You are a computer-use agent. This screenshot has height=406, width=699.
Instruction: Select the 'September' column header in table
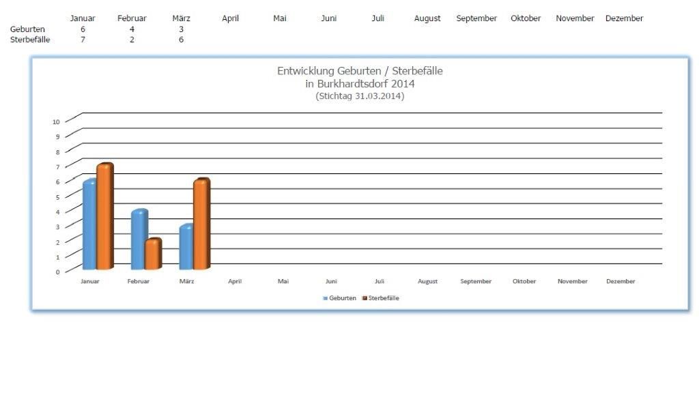tap(476, 18)
